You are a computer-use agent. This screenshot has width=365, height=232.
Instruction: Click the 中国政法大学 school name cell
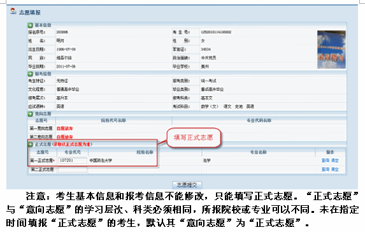point(101,161)
